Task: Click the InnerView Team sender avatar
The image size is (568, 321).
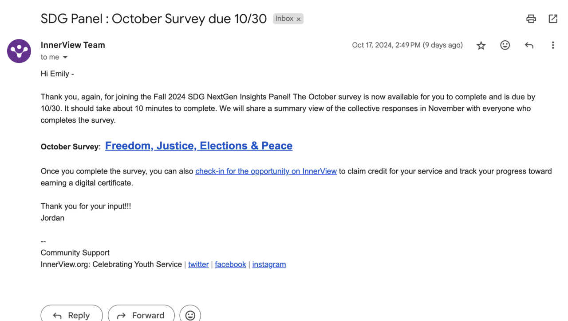Action: 19,51
